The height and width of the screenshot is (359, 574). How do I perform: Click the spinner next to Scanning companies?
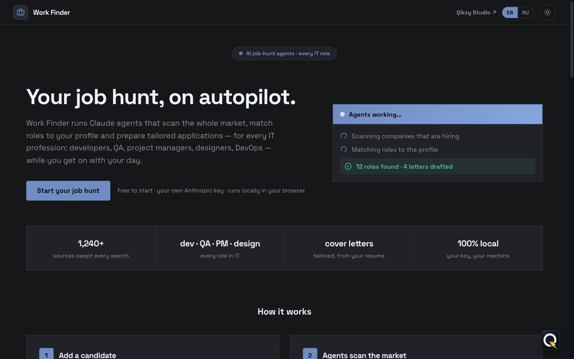[x=344, y=136]
